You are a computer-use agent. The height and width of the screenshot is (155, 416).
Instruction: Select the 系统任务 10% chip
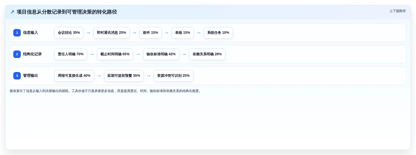(x=218, y=33)
